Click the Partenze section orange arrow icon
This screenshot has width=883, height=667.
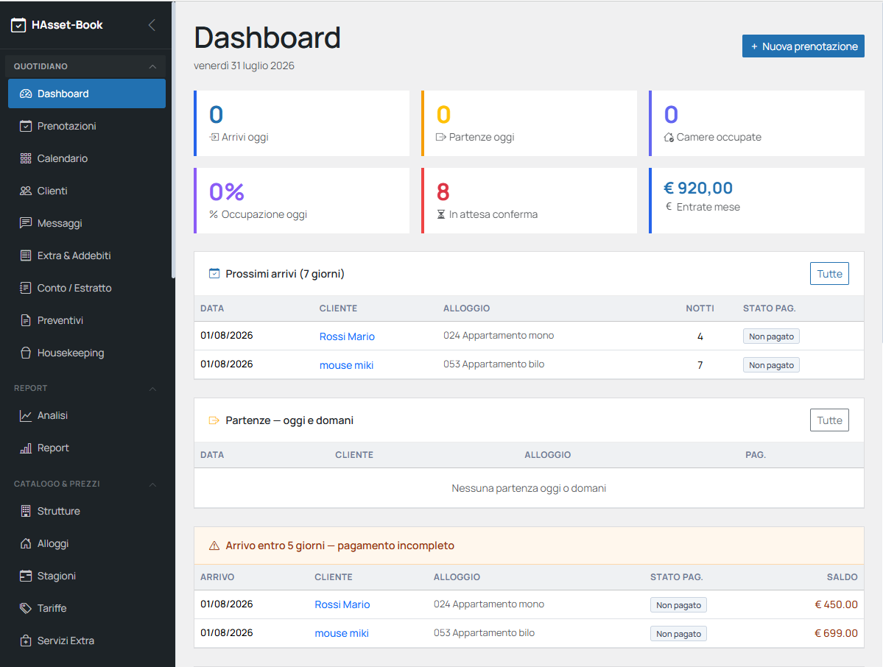click(x=214, y=420)
